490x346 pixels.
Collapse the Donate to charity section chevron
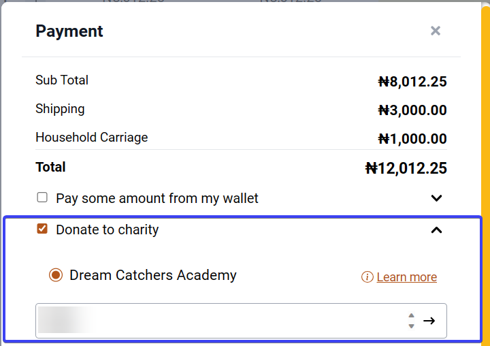[436, 230]
